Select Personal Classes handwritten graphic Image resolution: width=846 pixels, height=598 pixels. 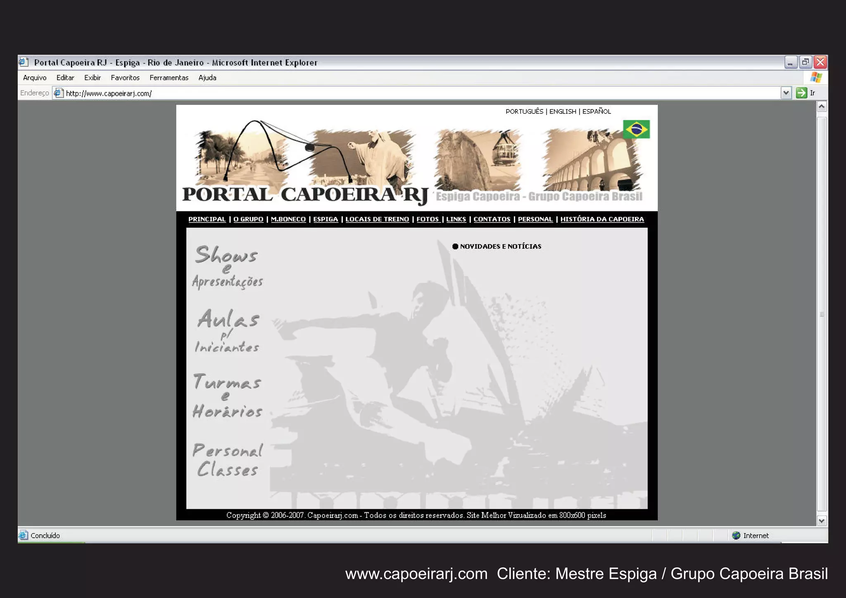227,460
